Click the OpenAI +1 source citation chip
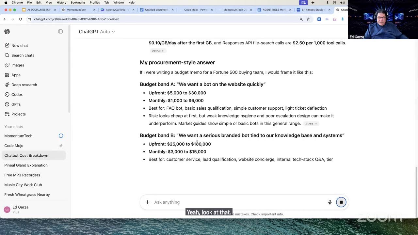 click(x=158, y=51)
